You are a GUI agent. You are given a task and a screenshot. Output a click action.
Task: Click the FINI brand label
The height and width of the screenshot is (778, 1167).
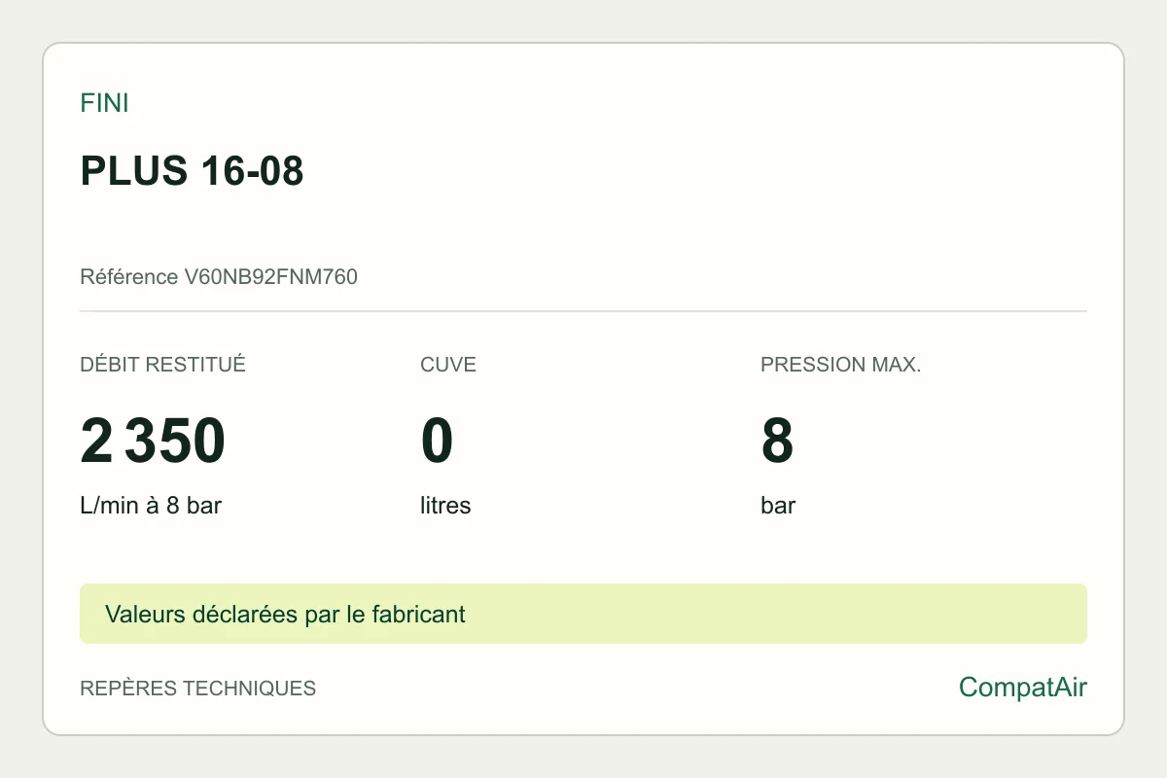(x=104, y=103)
